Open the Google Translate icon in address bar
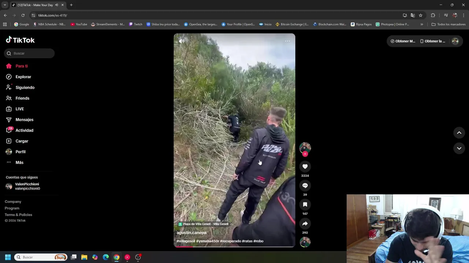This screenshot has height=263, width=469. pos(413,15)
